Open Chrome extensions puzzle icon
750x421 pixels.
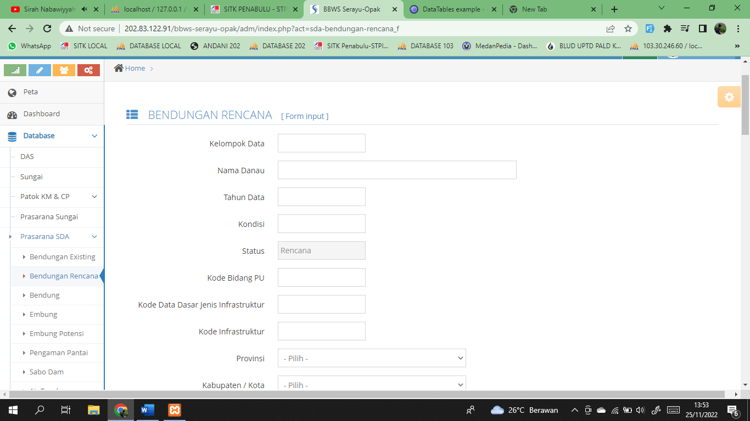668,29
